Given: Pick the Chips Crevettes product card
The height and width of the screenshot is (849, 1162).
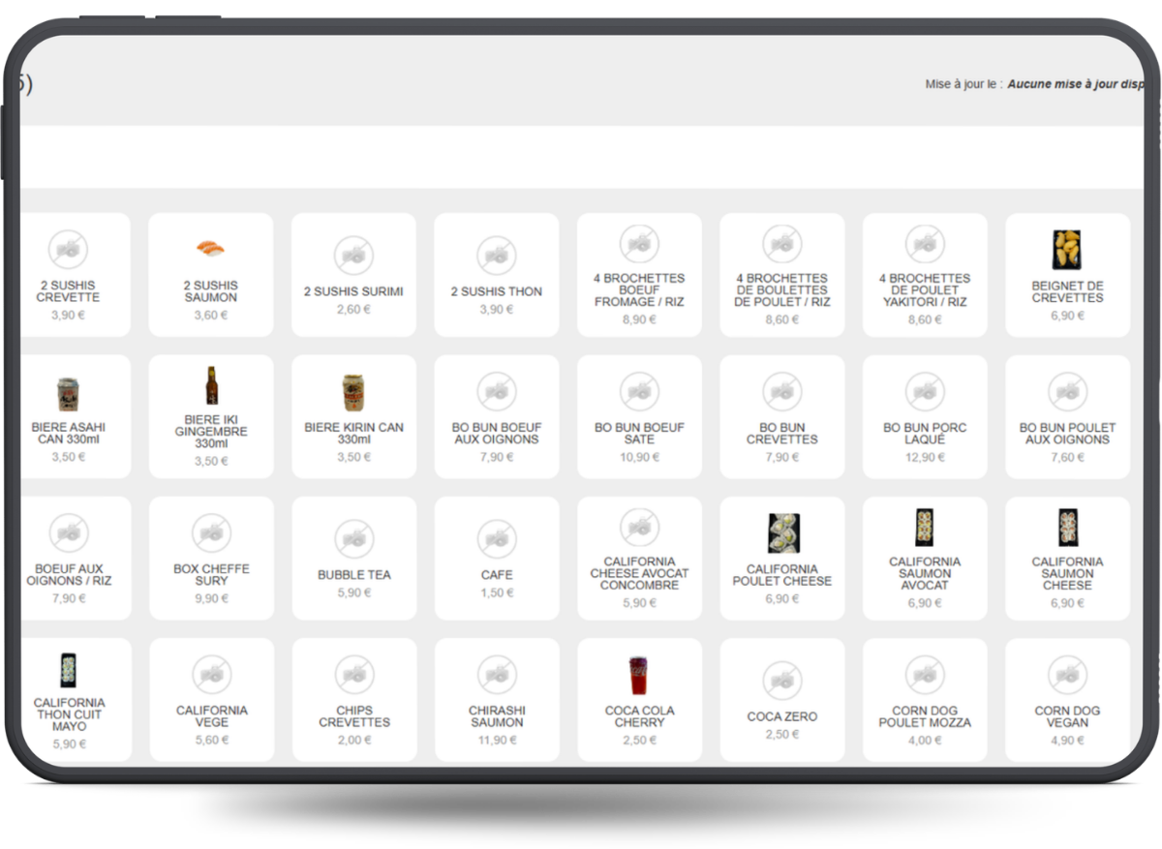Looking at the screenshot, I should click(353, 700).
